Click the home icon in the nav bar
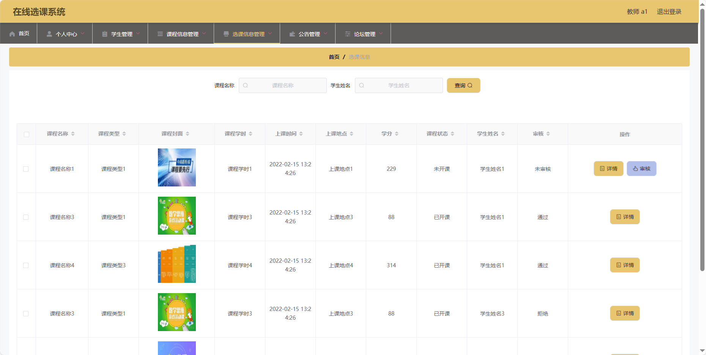The height and width of the screenshot is (355, 706). [x=12, y=34]
